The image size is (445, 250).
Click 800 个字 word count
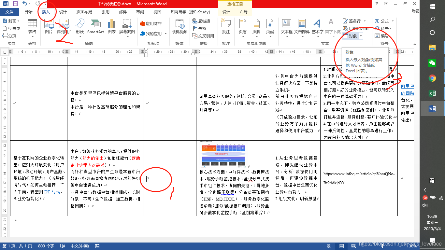(46, 246)
